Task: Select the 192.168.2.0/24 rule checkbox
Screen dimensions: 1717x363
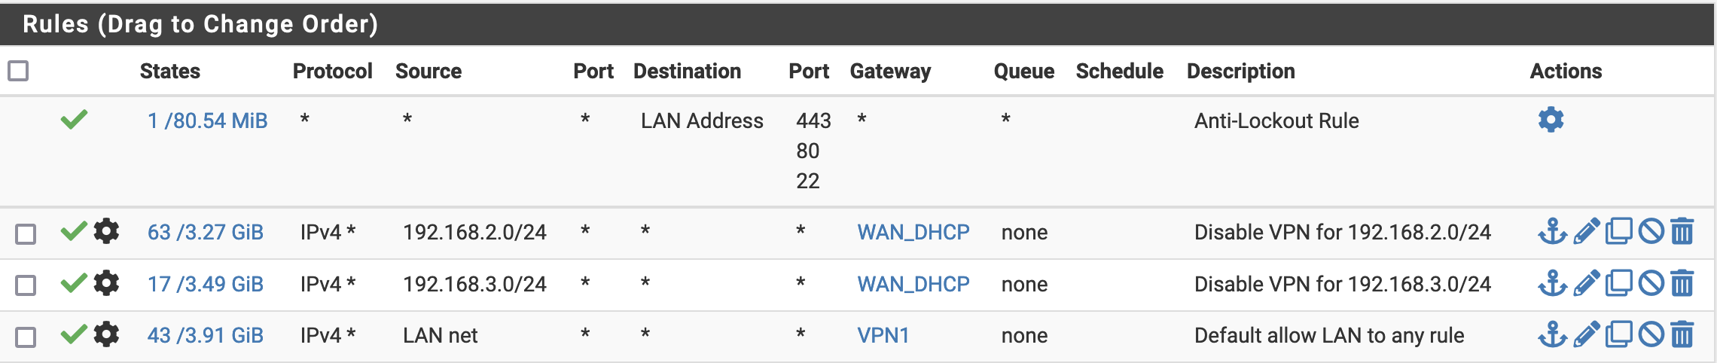Action: (x=26, y=233)
